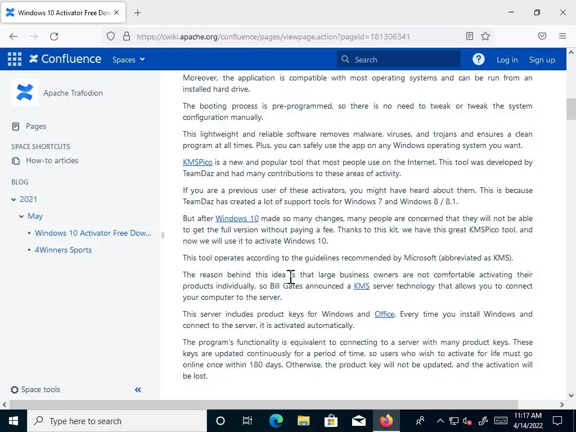Open Windows 10 Activator Free Download post
The width and height of the screenshot is (576, 432).
tap(93, 233)
